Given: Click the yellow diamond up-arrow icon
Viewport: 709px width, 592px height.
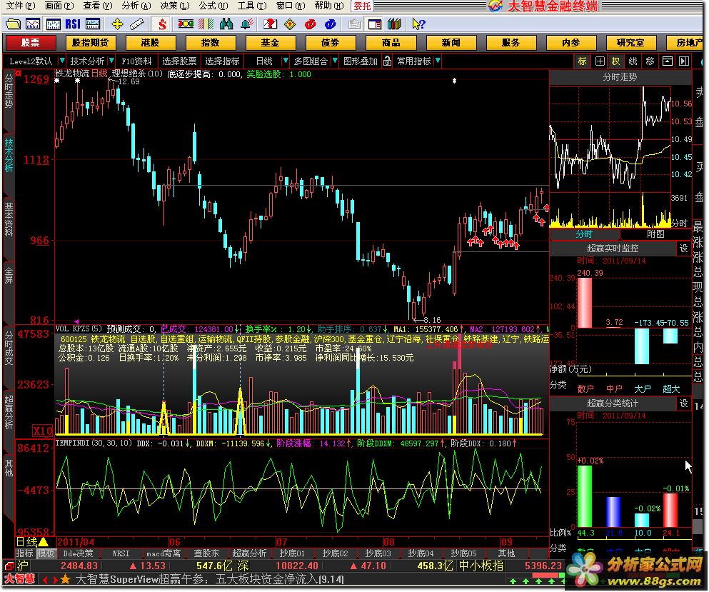Looking at the screenshot, I should (x=290, y=24).
